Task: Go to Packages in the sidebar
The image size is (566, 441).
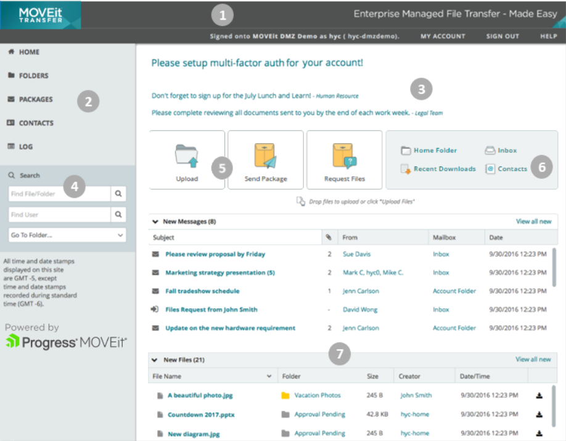Action: point(36,99)
